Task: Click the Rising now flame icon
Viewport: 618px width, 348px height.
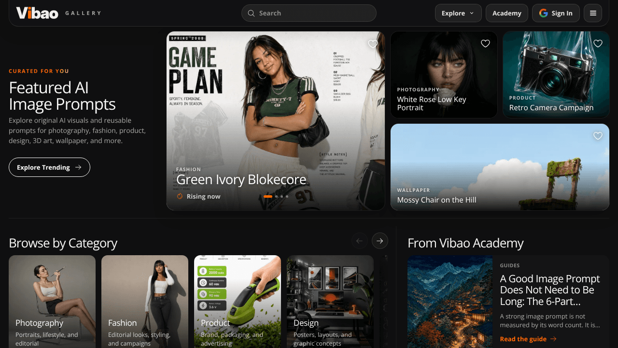Action: click(x=180, y=196)
